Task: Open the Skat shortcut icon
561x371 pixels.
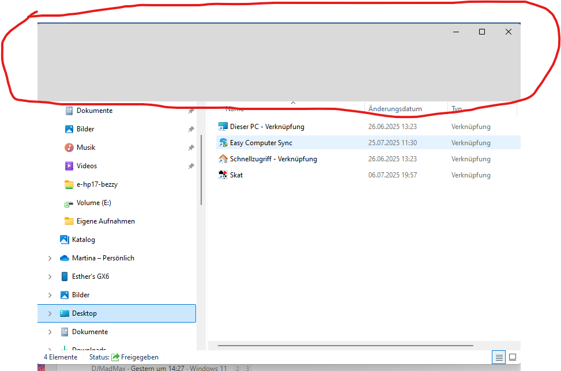Action: coord(223,175)
